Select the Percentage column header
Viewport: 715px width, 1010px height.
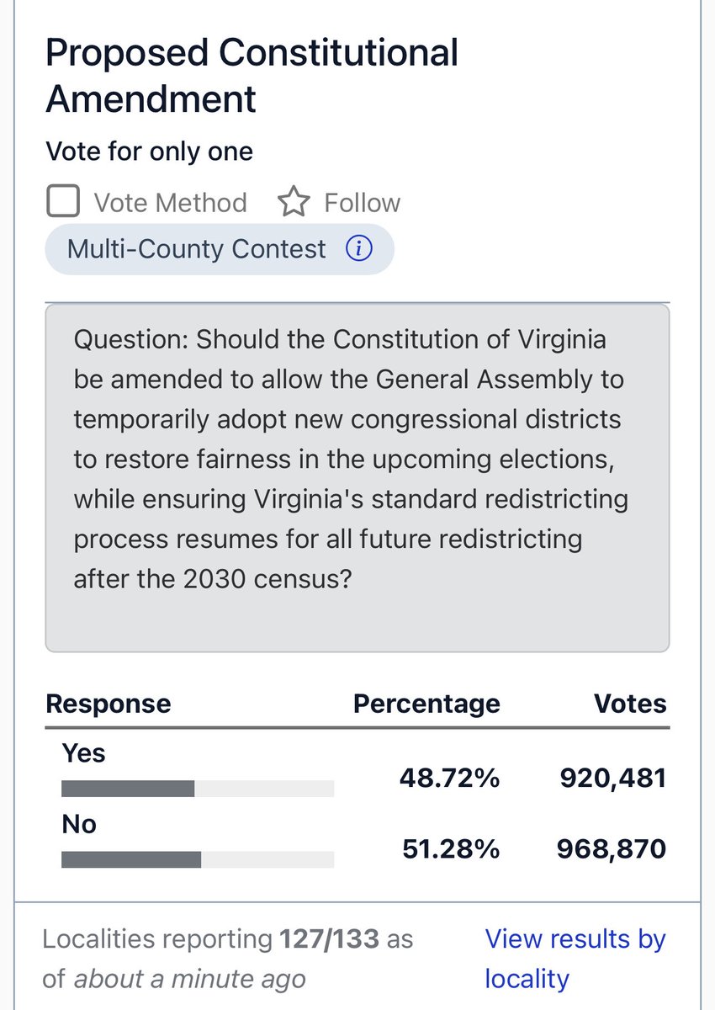pos(426,704)
